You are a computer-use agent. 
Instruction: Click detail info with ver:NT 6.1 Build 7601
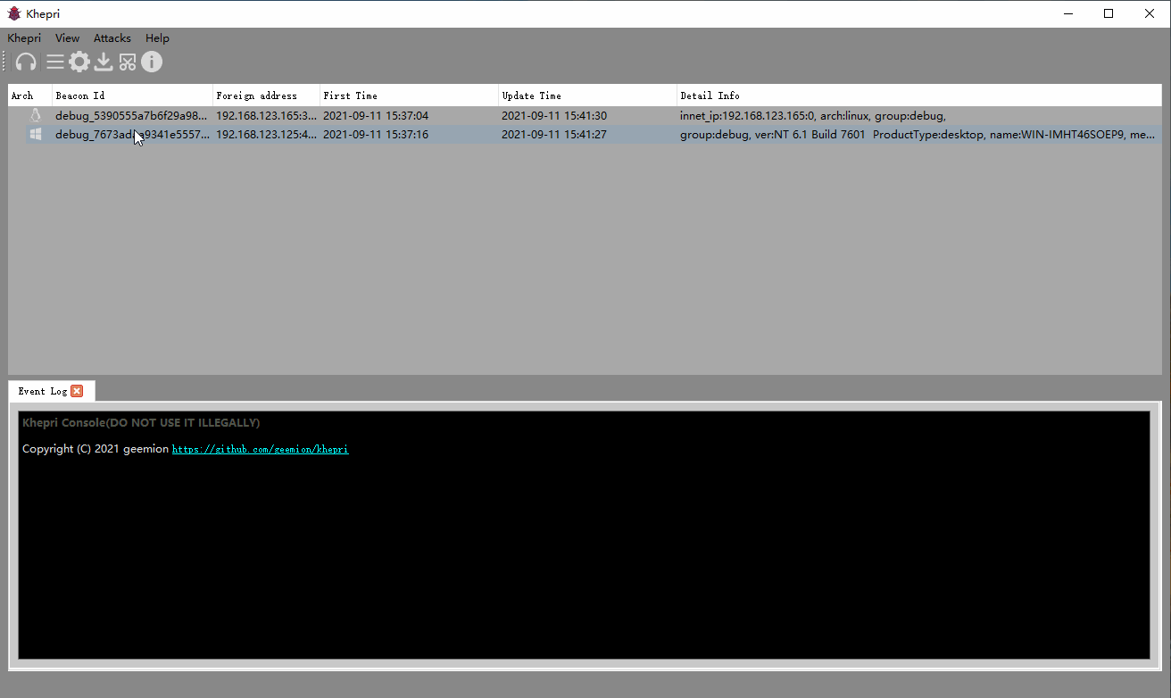click(x=918, y=135)
